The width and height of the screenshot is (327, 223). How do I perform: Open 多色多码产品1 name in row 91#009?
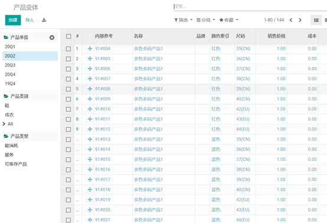[148, 99]
